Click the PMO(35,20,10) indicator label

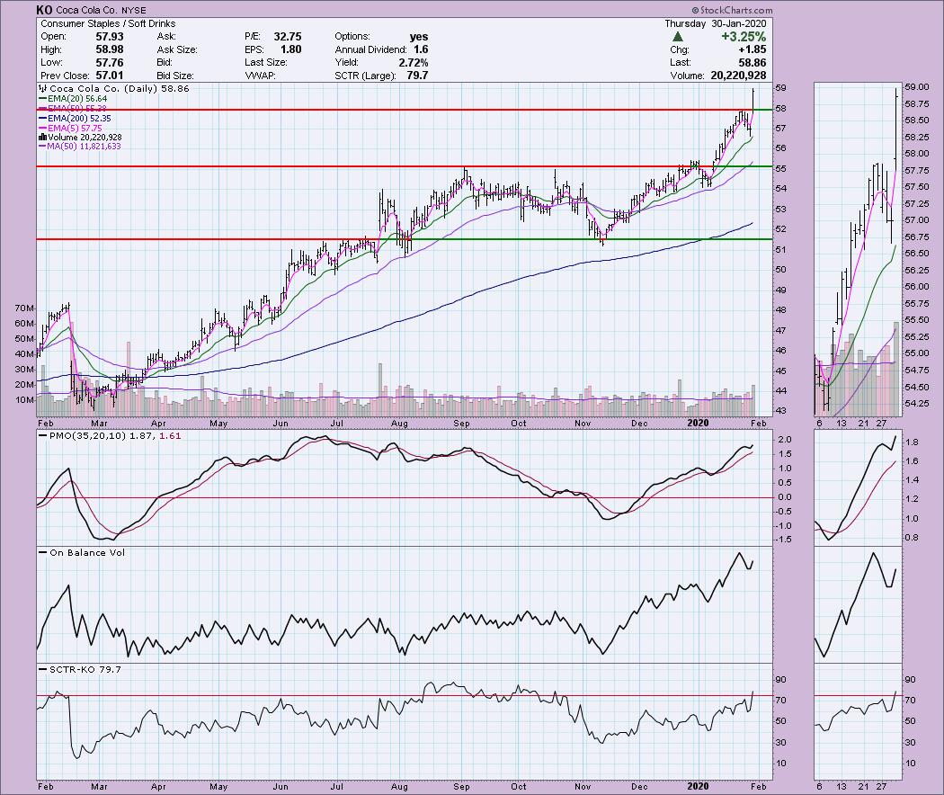(x=88, y=436)
